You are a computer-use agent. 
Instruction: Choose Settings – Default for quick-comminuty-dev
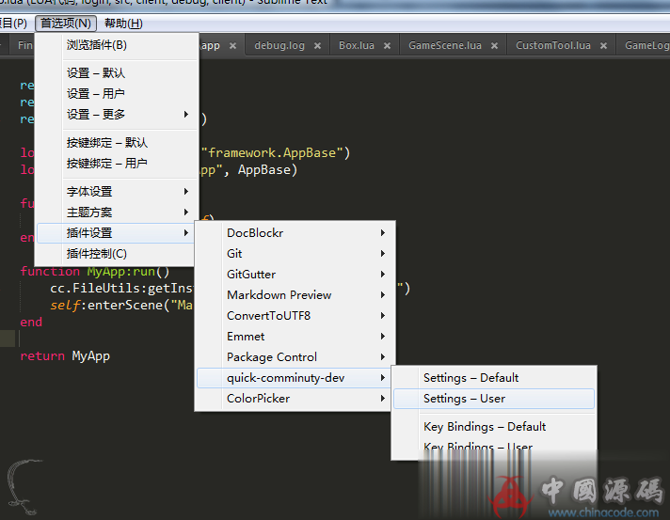point(493,378)
